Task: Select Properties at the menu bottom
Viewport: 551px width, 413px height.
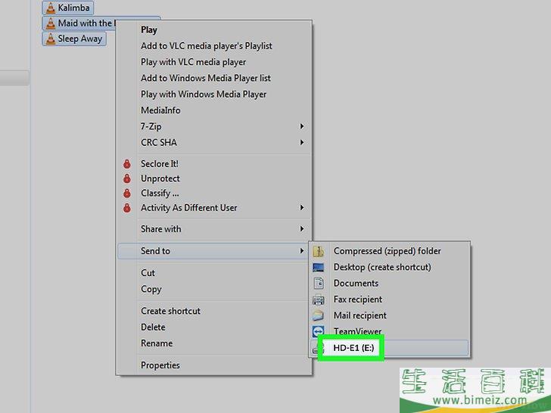Action: pyautogui.click(x=160, y=365)
